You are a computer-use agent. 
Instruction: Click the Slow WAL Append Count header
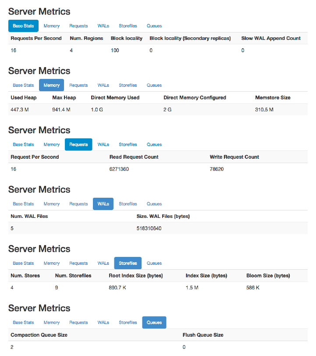pos(271,38)
